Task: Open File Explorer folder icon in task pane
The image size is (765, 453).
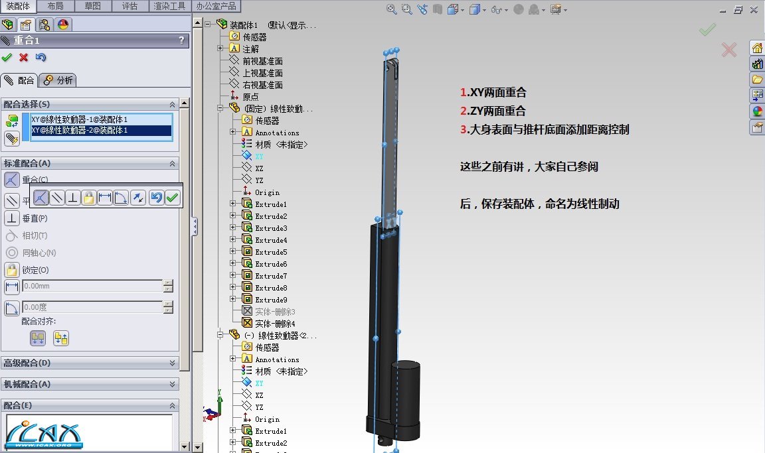Action: pyautogui.click(x=757, y=80)
